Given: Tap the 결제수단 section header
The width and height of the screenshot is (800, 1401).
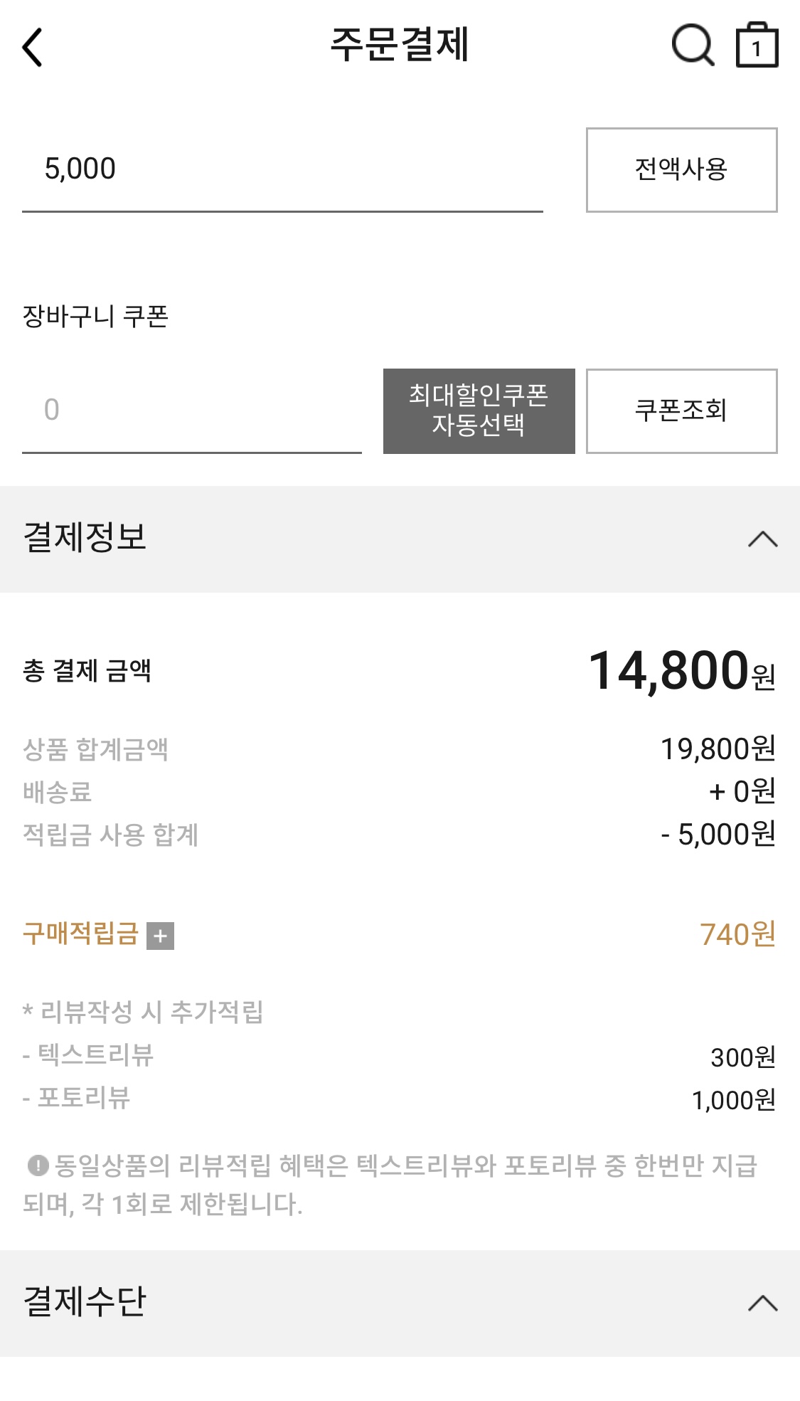Looking at the screenshot, I should tap(400, 1304).
